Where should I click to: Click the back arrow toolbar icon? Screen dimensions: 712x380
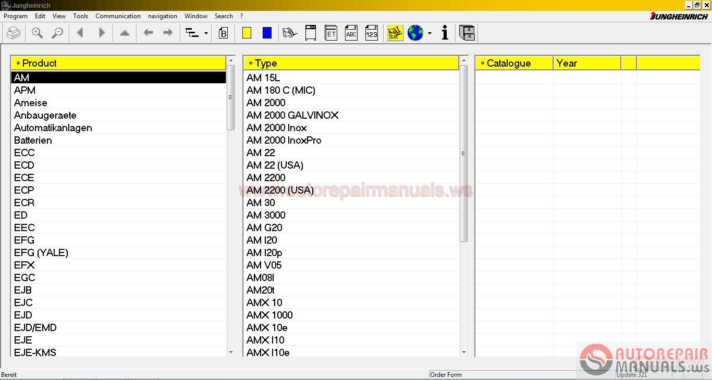tap(149, 33)
